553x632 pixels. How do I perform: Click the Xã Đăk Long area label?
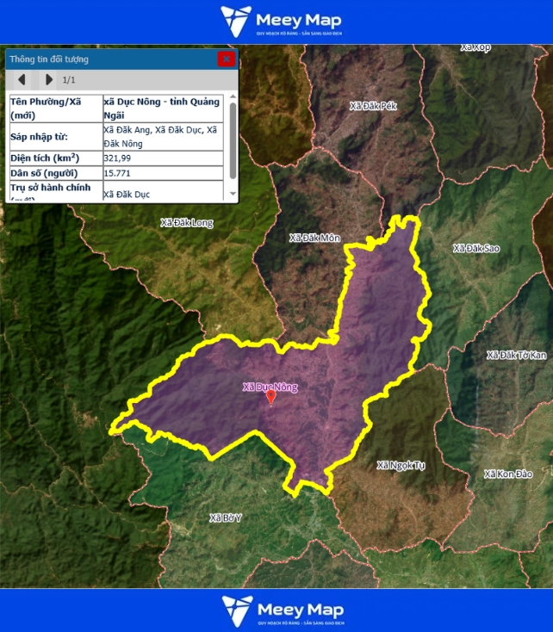click(x=186, y=223)
